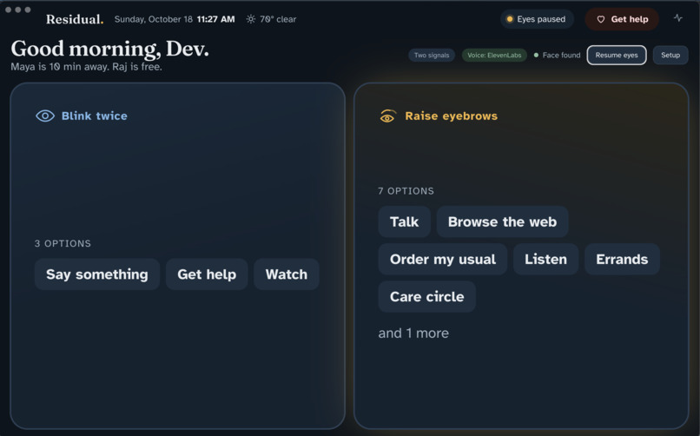The height and width of the screenshot is (436, 700).
Task: Select the Talk option
Action: (x=404, y=221)
